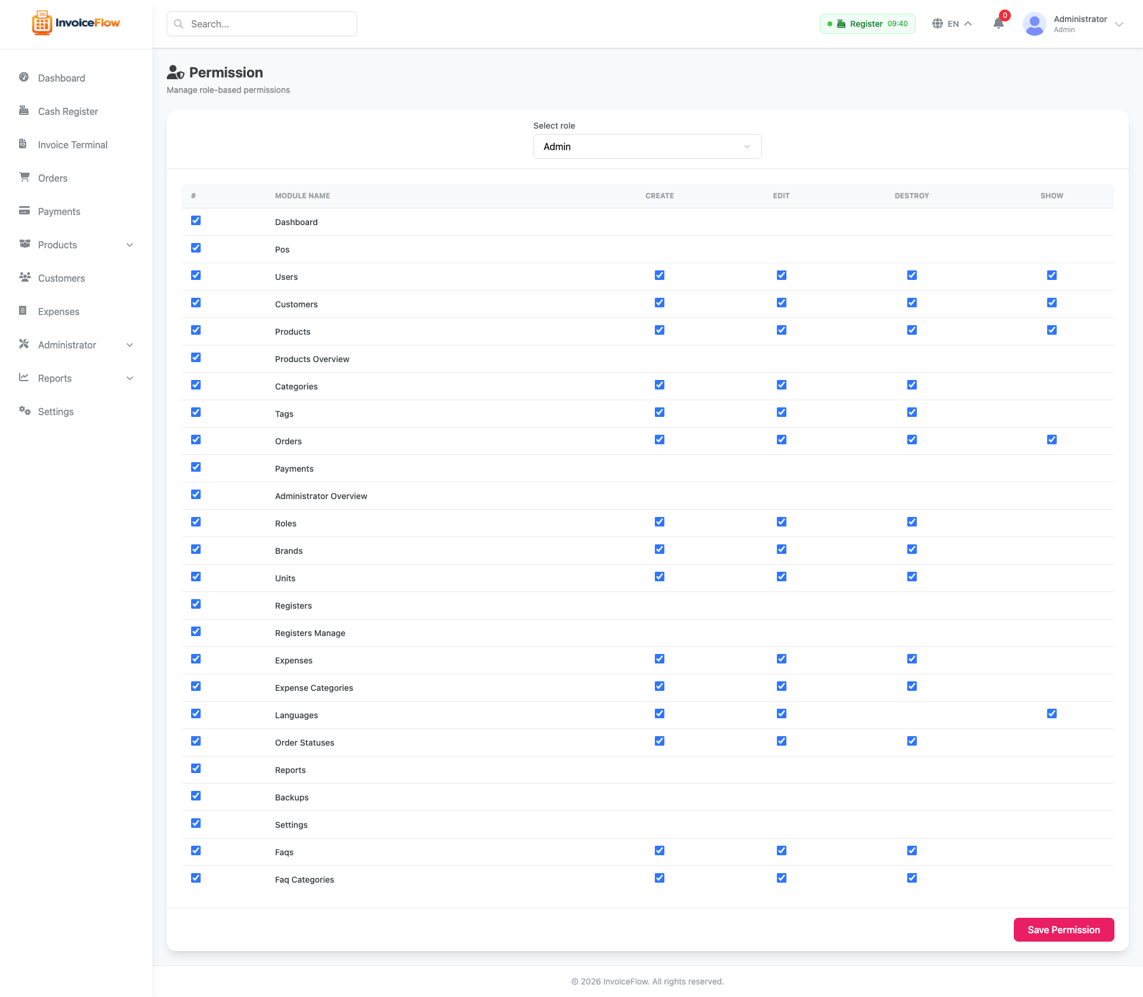Uncheck Expenses Destroy permission
The height and width of the screenshot is (997, 1143).
(912, 659)
